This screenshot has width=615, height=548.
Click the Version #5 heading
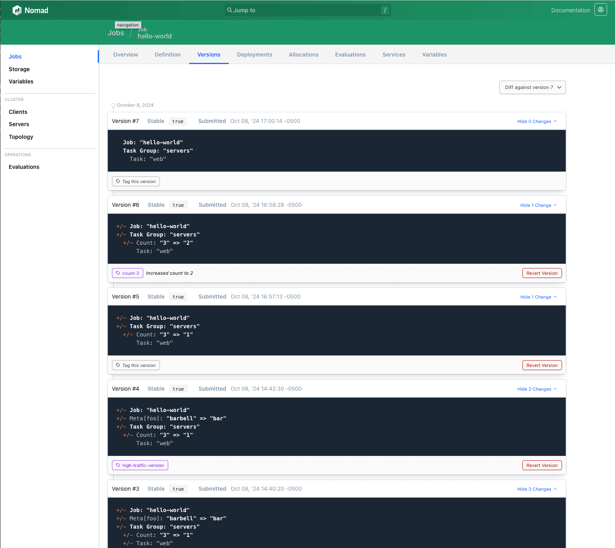tap(125, 297)
